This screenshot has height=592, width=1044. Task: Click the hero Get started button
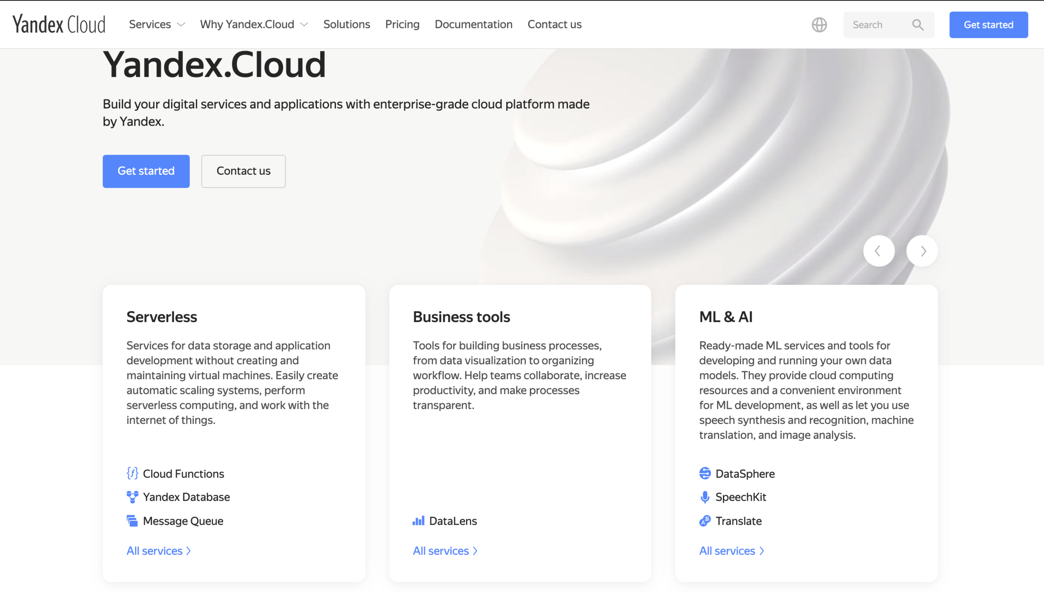[x=146, y=171]
